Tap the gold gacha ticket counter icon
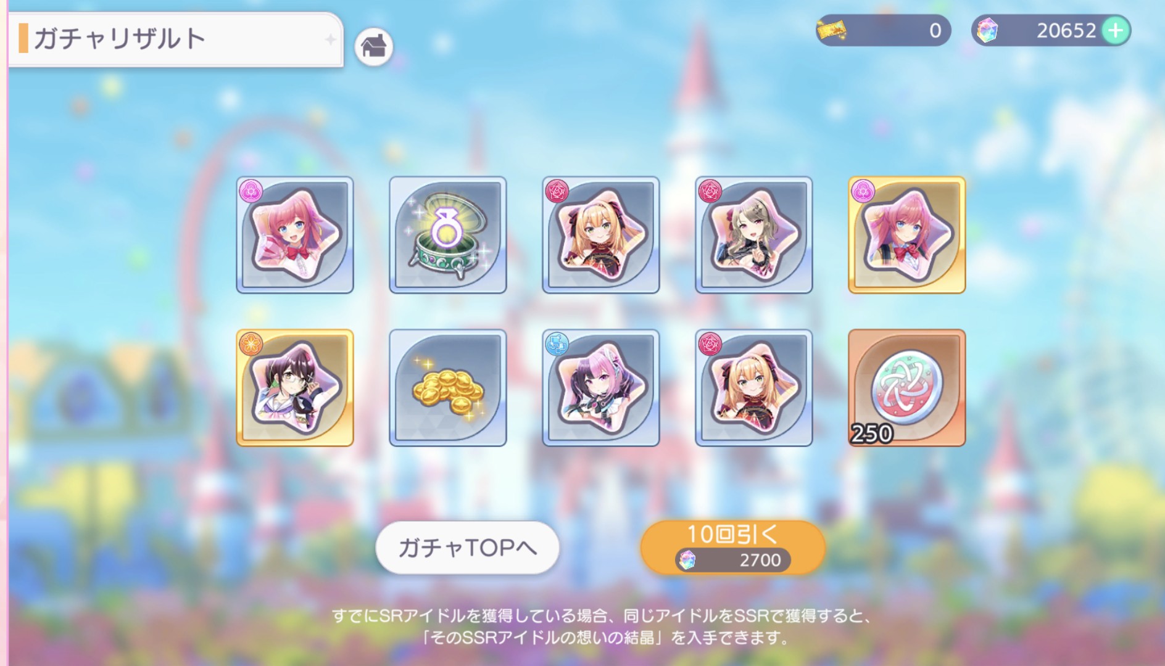 (x=831, y=30)
